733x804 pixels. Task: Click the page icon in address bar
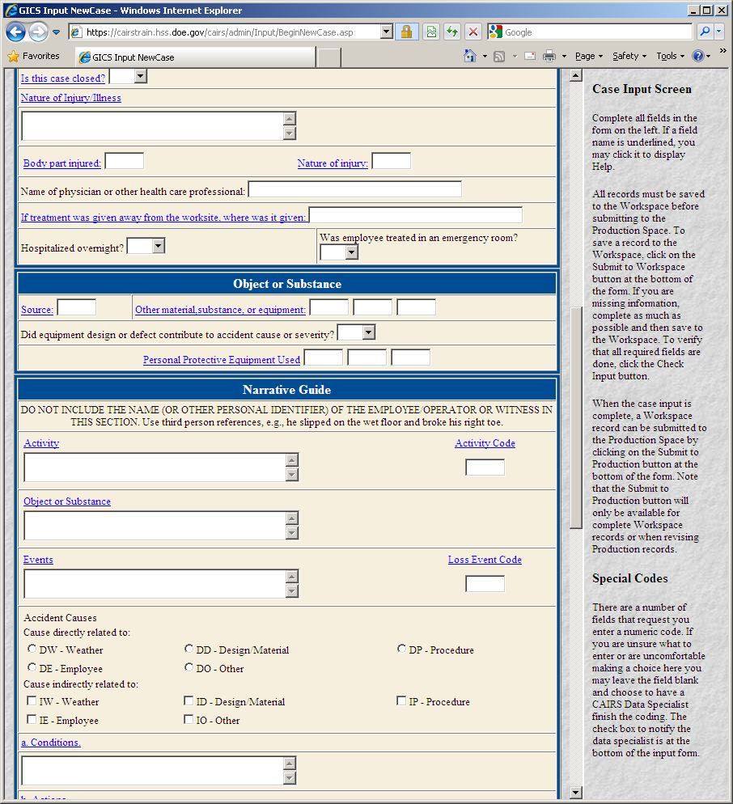[x=76, y=32]
